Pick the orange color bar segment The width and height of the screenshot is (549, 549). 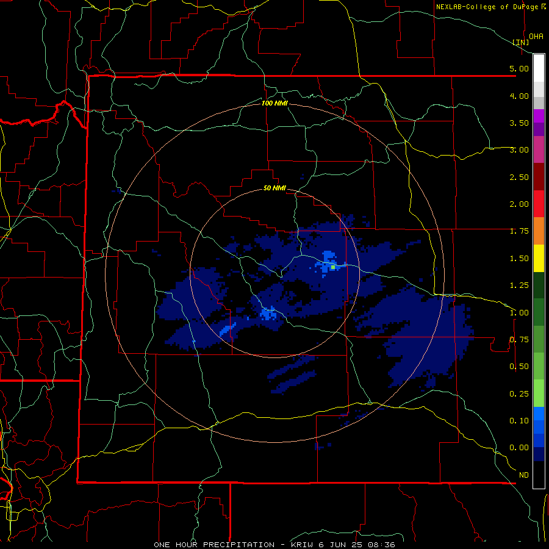[x=539, y=231]
